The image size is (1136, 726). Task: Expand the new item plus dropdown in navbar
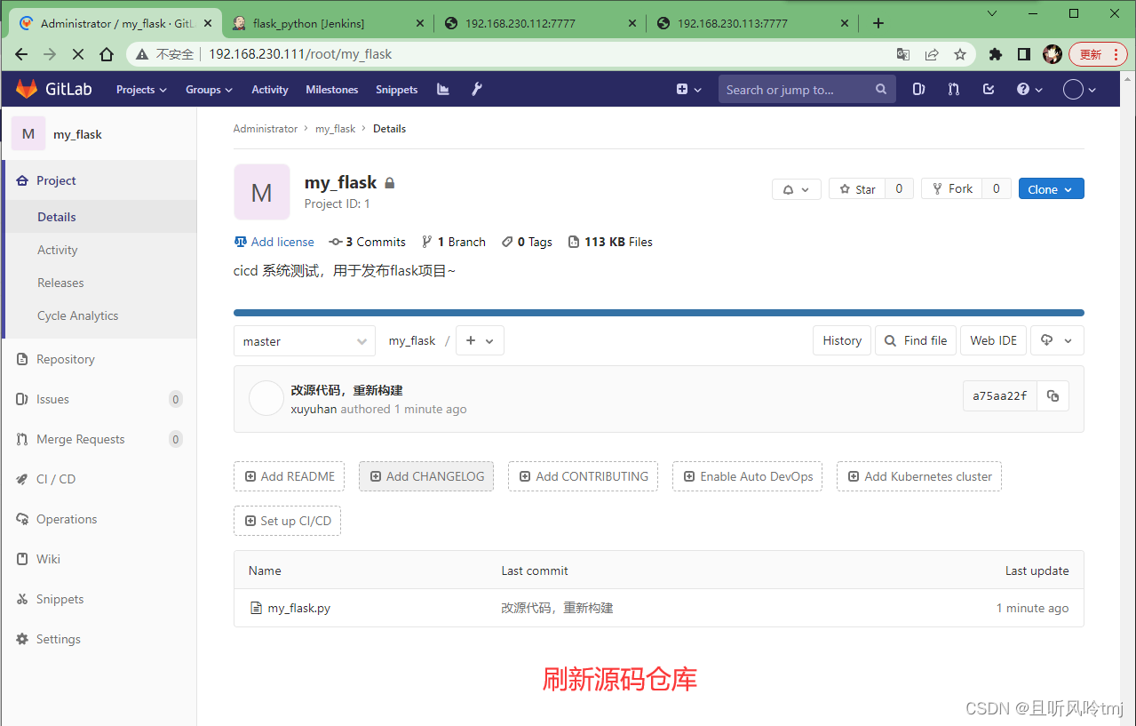pos(689,89)
